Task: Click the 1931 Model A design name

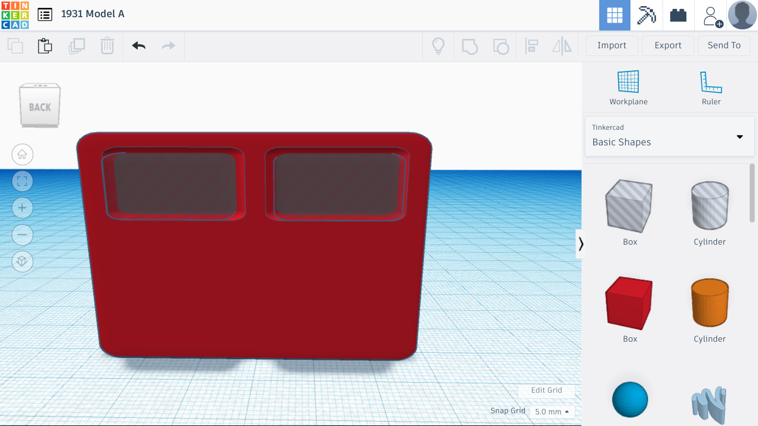Action: 93,14
